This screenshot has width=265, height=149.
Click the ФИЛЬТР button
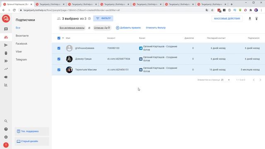pos(103,18)
